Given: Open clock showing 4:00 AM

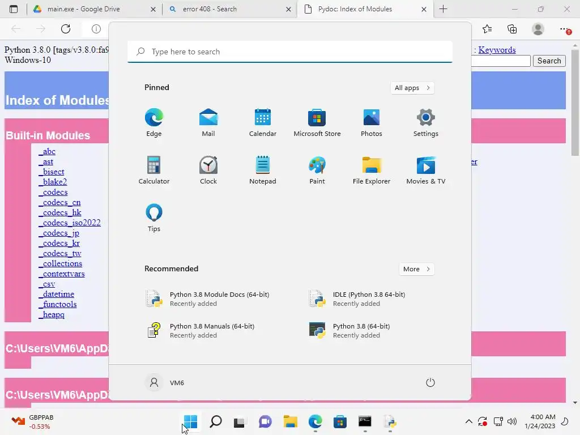Looking at the screenshot, I should coord(540,421).
